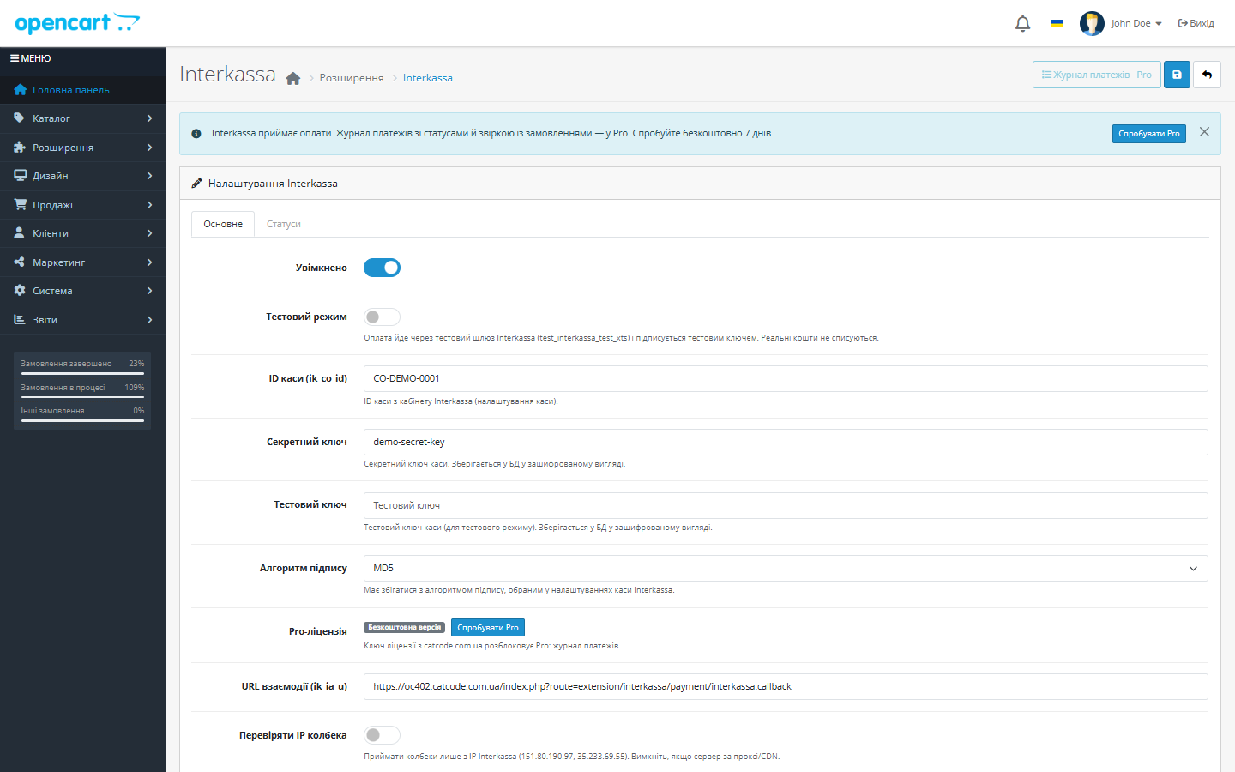
Task: Open the Interkassa breadcrumb link
Action: pos(427,78)
